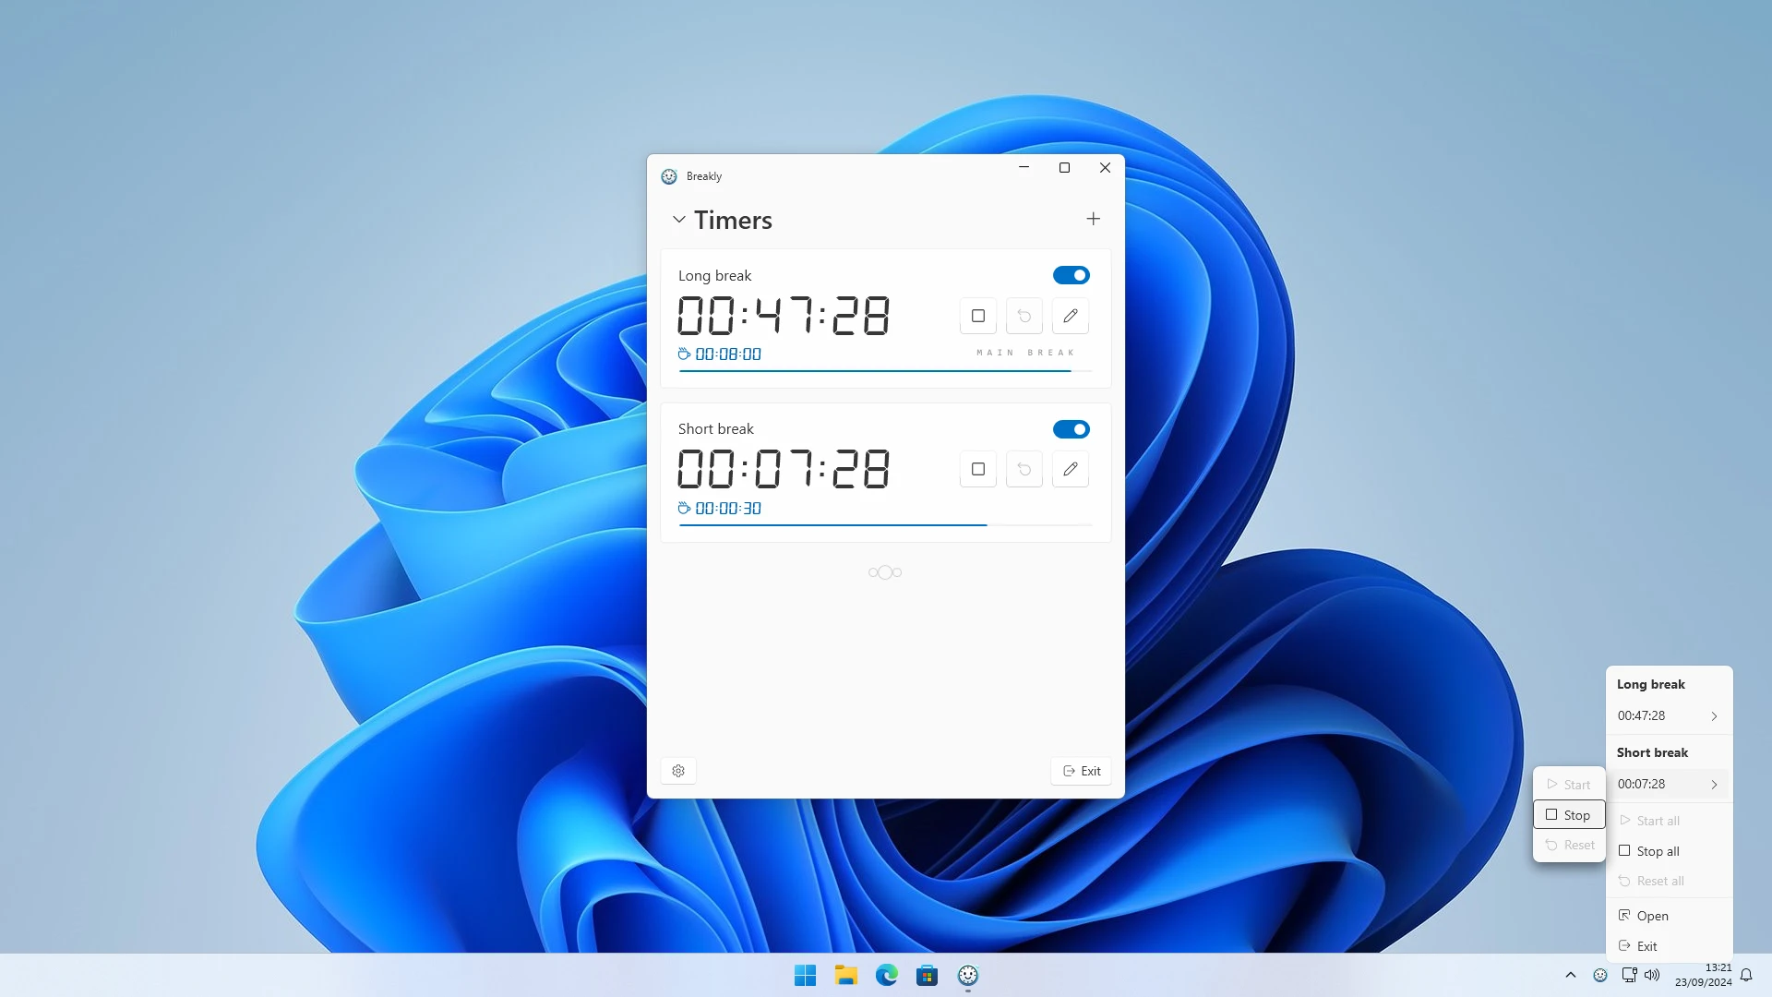Viewport: 1772px width, 997px height.
Task: Stop the Long break timer
Action: [x=977, y=316]
